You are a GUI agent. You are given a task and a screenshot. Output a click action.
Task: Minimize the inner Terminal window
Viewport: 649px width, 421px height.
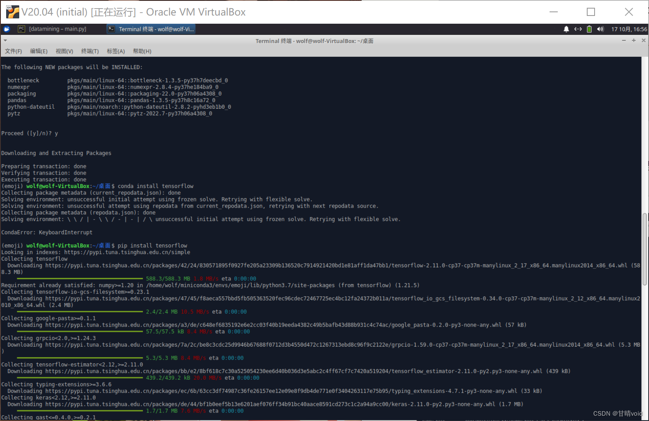[624, 40]
